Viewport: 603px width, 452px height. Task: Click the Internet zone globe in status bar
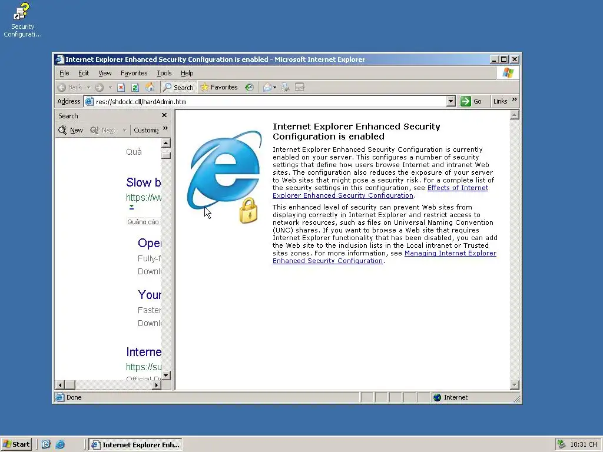tap(437, 397)
